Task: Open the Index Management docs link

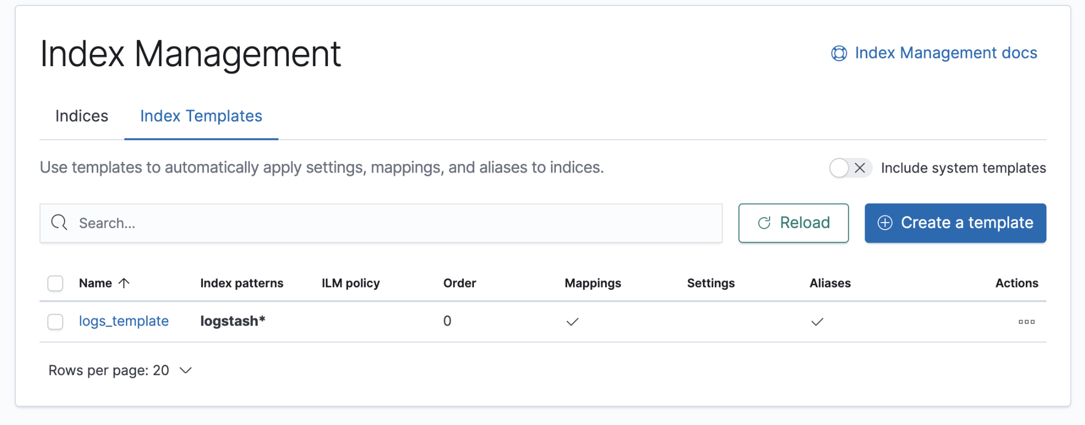Action: click(x=946, y=53)
